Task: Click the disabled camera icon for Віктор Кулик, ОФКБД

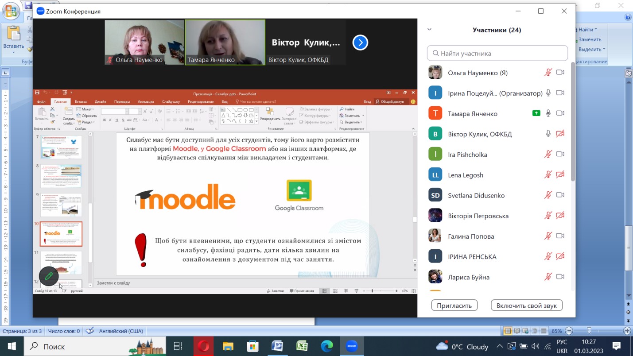Action: point(560,134)
